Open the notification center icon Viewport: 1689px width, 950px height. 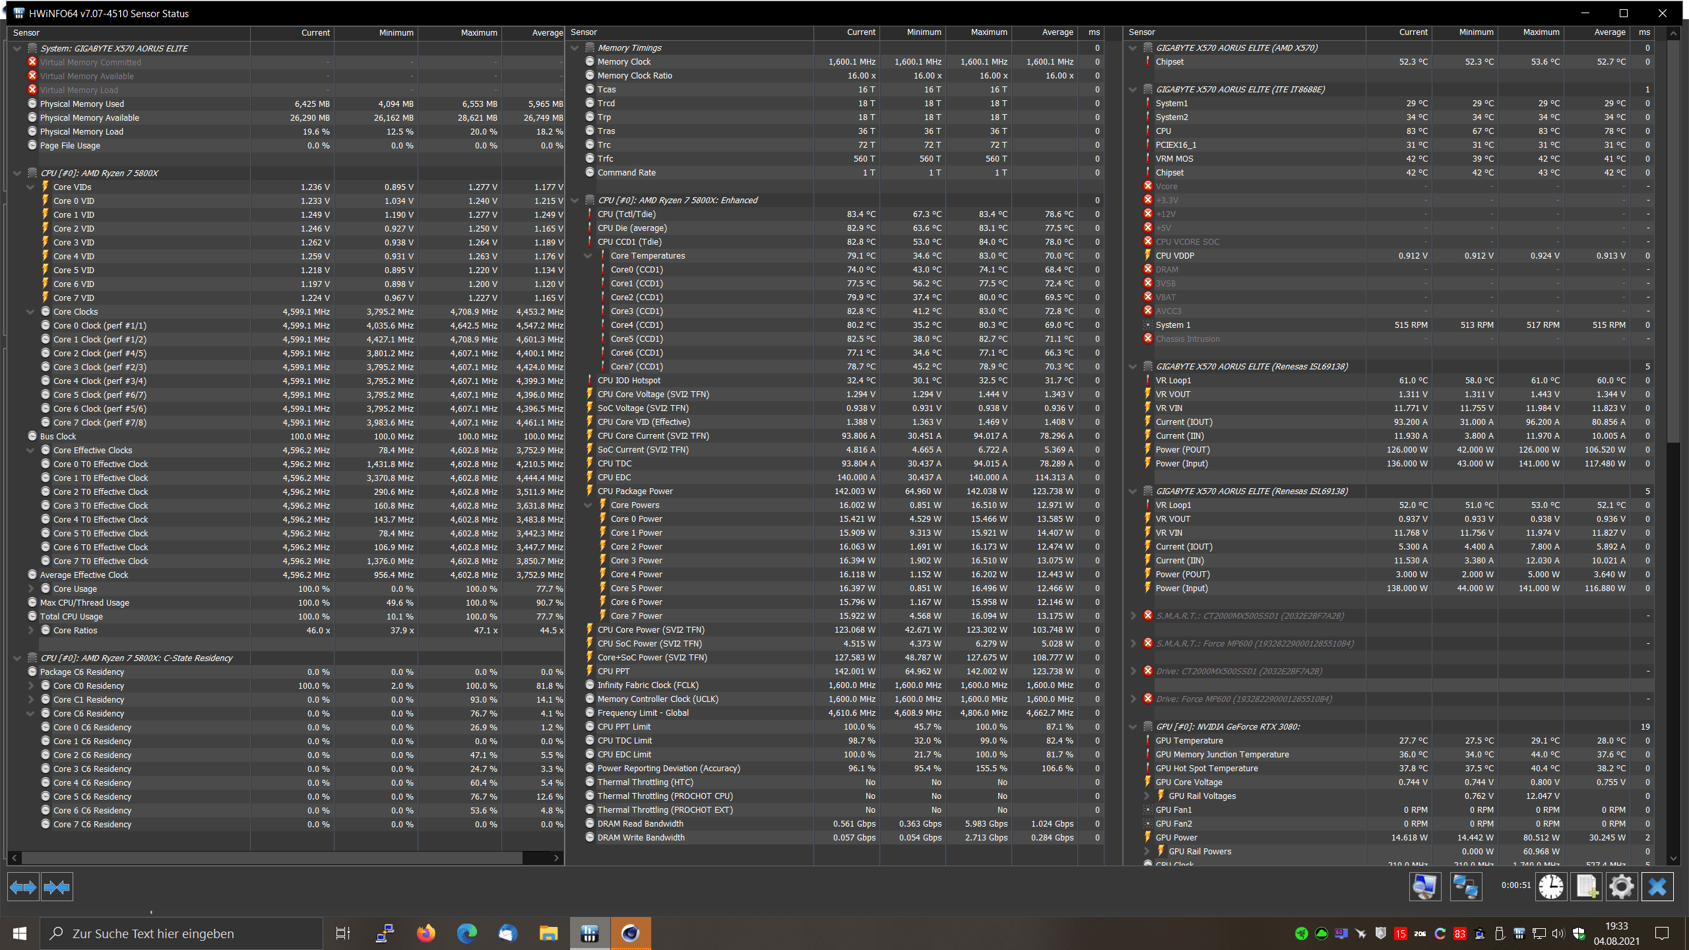tap(1662, 934)
